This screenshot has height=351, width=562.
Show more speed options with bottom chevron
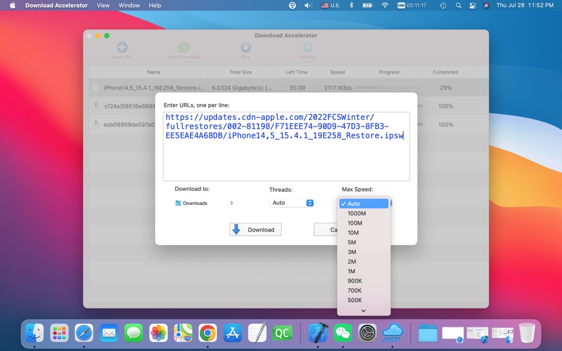[x=363, y=311]
